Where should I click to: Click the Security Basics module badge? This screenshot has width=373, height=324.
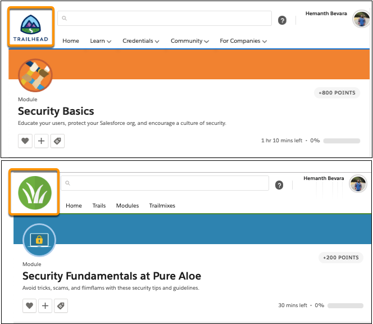pyautogui.click(x=35, y=75)
